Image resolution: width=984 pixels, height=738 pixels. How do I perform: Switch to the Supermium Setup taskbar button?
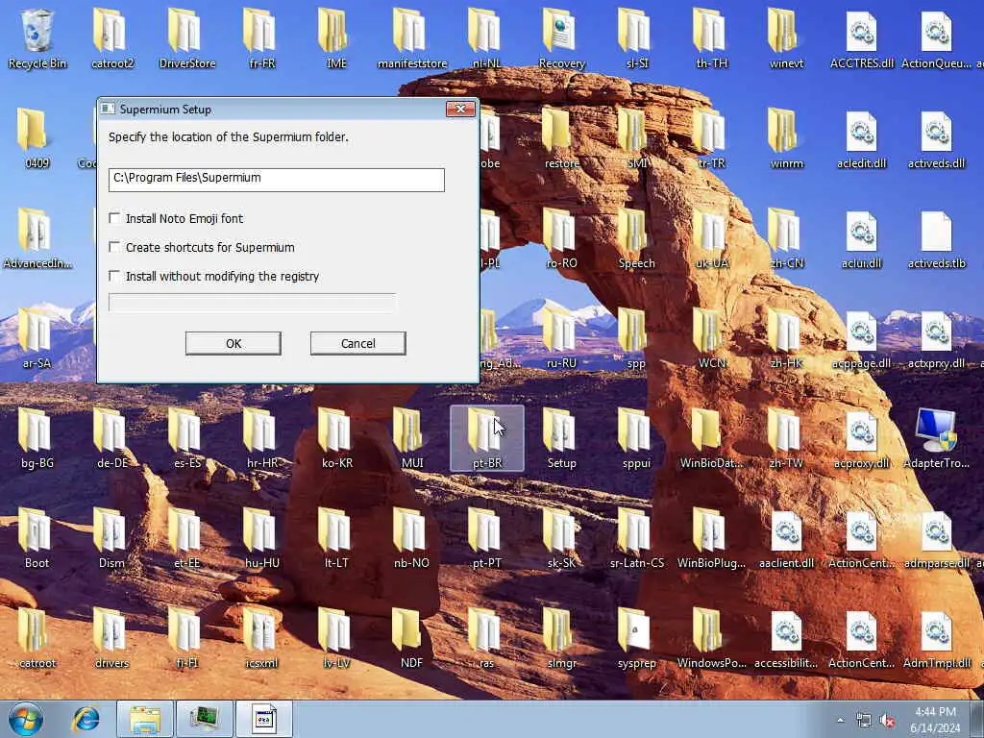(x=264, y=719)
